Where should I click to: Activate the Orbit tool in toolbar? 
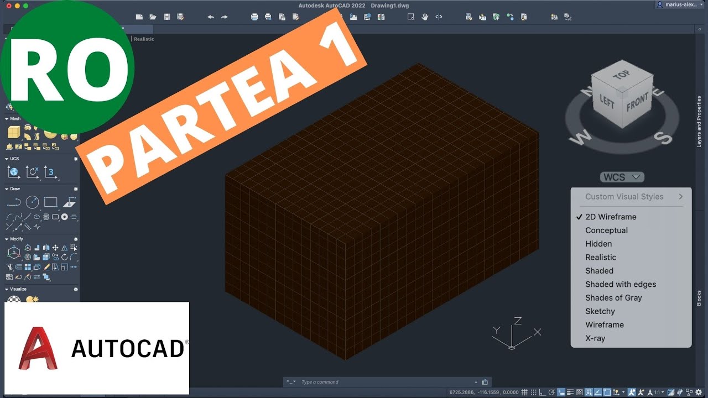[x=439, y=17]
